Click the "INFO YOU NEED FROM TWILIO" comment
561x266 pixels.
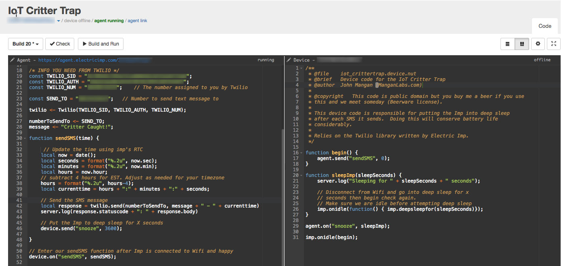pos(74,71)
